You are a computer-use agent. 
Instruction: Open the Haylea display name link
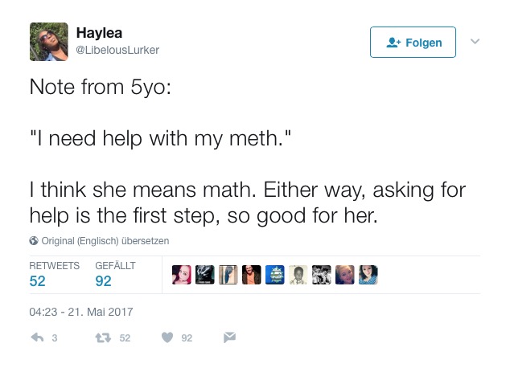pyautogui.click(x=98, y=33)
